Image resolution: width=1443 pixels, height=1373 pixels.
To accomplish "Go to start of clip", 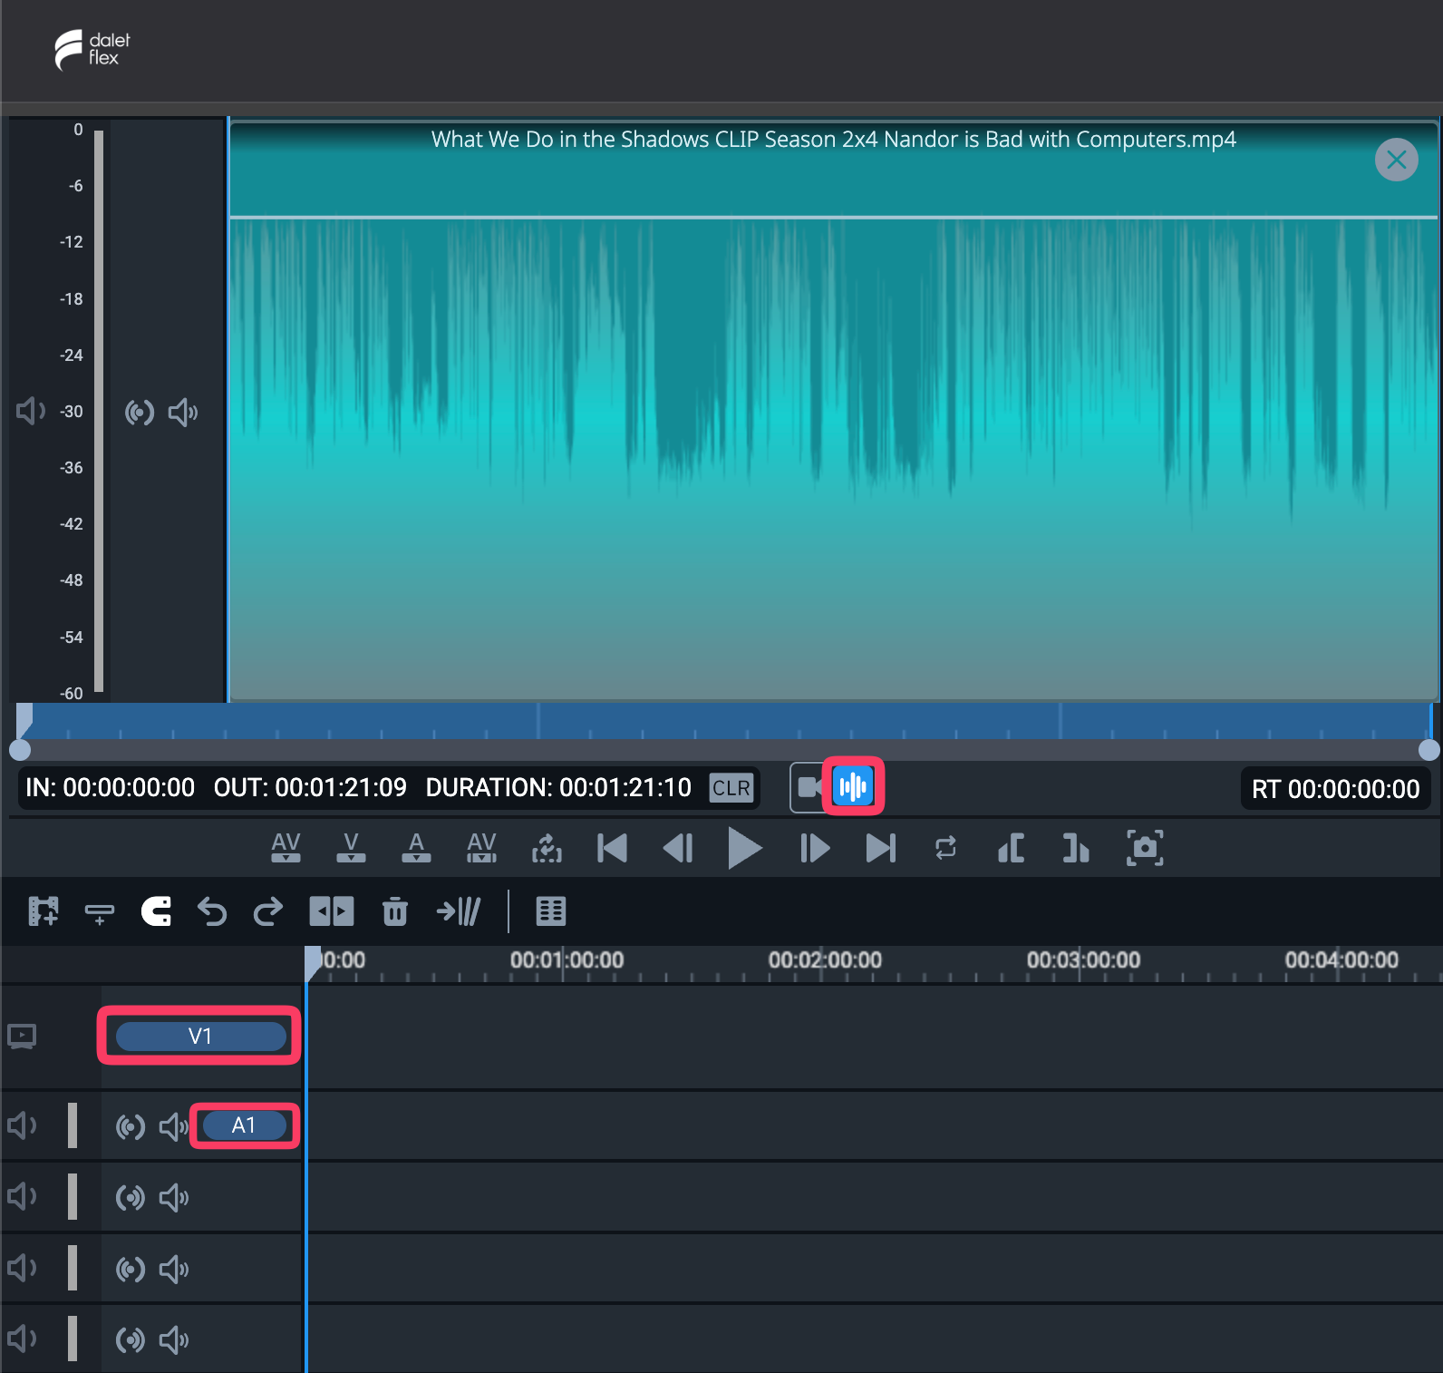I will coord(613,848).
